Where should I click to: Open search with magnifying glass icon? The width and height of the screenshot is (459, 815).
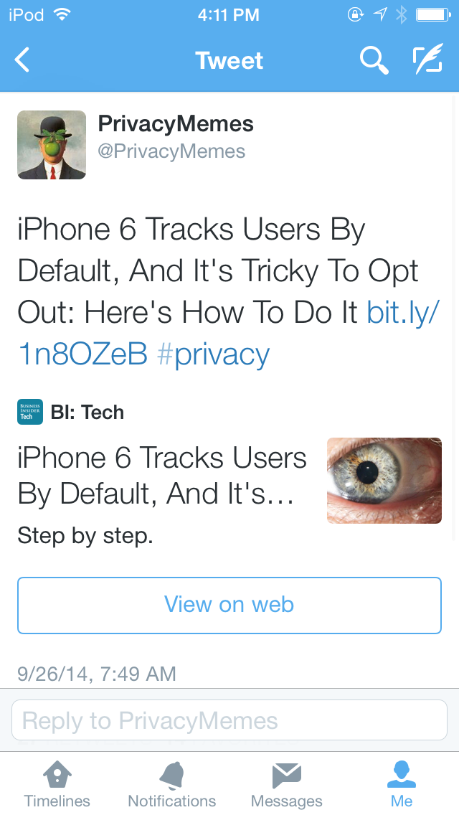(374, 60)
